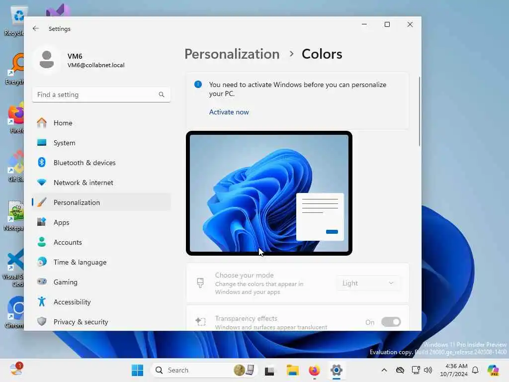509x382 pixels.
Task: Open the notification bell
Action: [475, 370]
